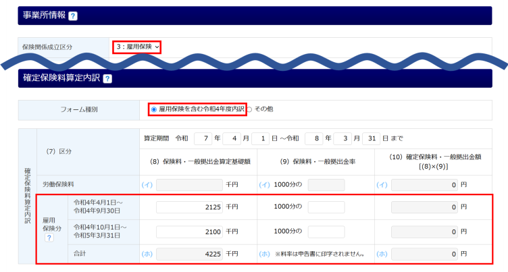Click the 雇用保険分 group label
The height and width of the screenshot is (272, 508).
tap(52, 225)
